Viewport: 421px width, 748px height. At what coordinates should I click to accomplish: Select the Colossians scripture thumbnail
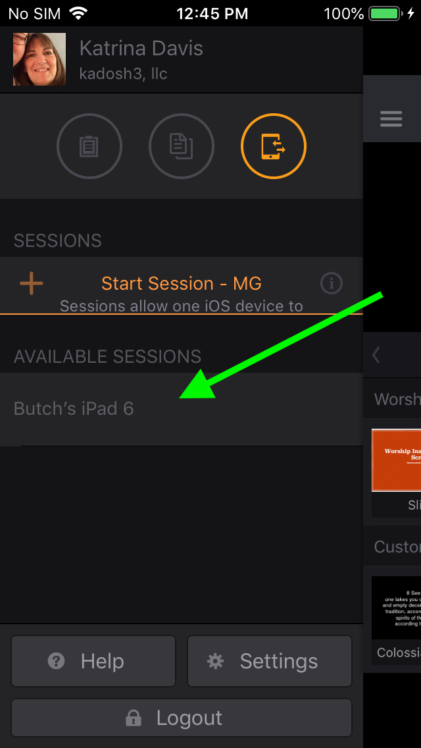[396, 608]
